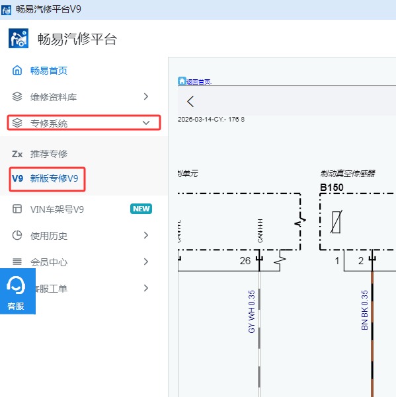Open the 会员中心 menu item
This screenshot has height=397, width=396.
coord(83,262)
